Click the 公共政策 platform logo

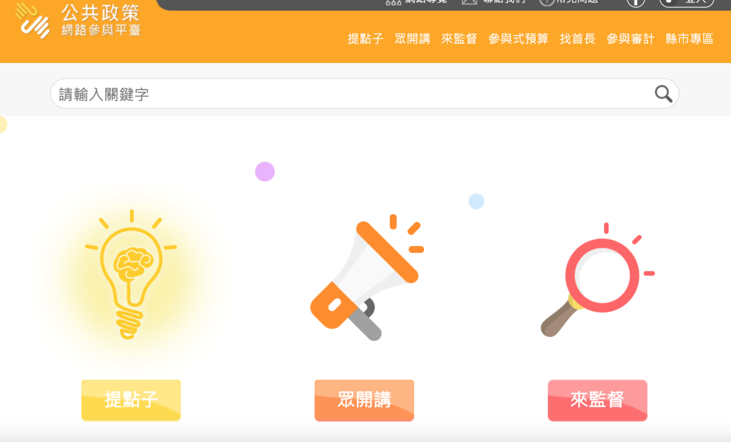pos(78,20)
